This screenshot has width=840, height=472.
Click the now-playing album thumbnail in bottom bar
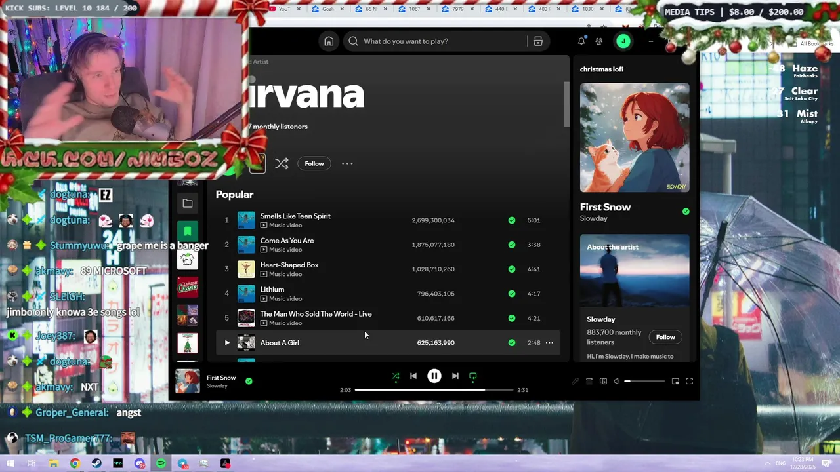coord(188,381)
